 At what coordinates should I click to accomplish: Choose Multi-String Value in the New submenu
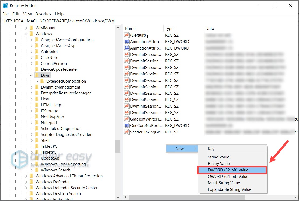tap(232, 183)
